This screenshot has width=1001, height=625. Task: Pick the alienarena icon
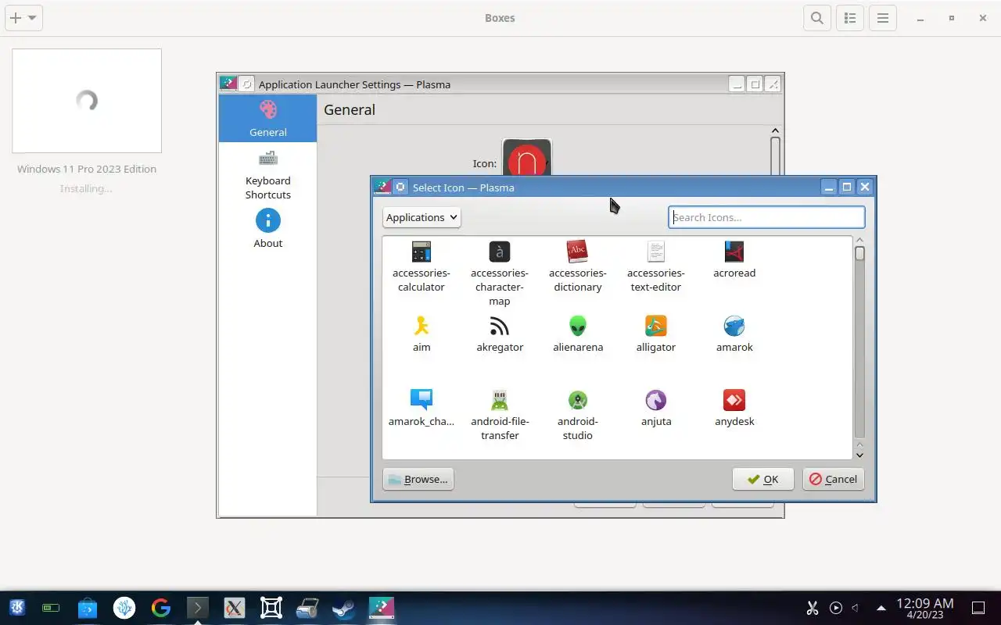(578, 334)
